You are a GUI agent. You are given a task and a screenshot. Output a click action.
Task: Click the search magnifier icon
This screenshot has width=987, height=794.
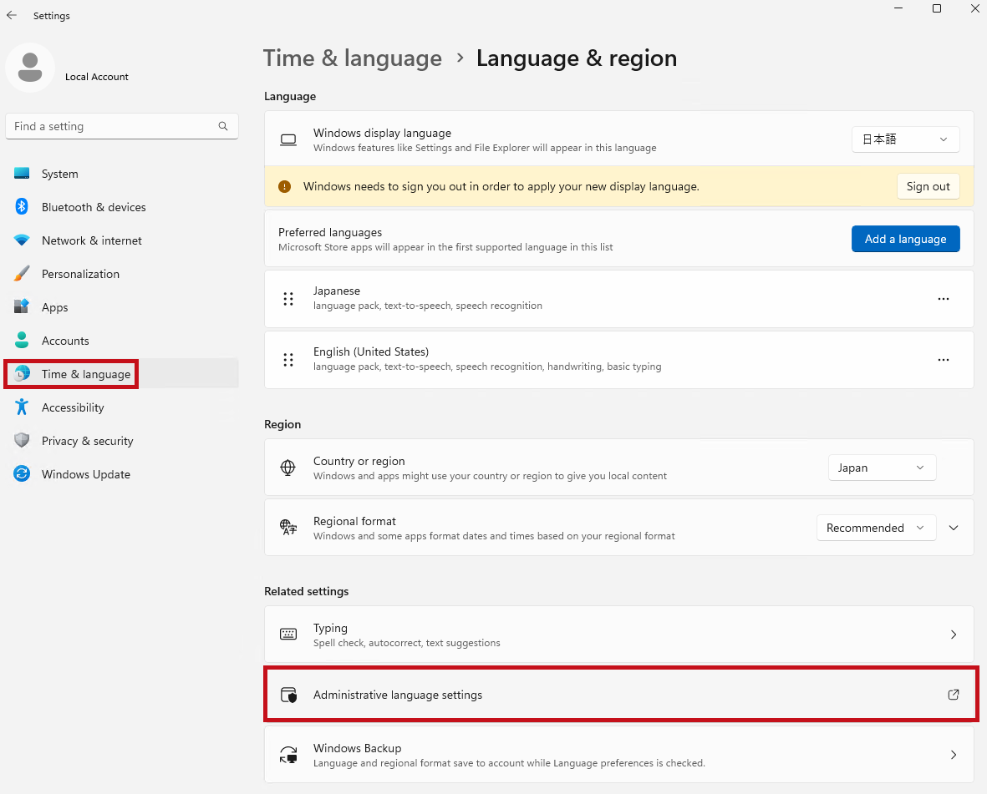[223, 126]
